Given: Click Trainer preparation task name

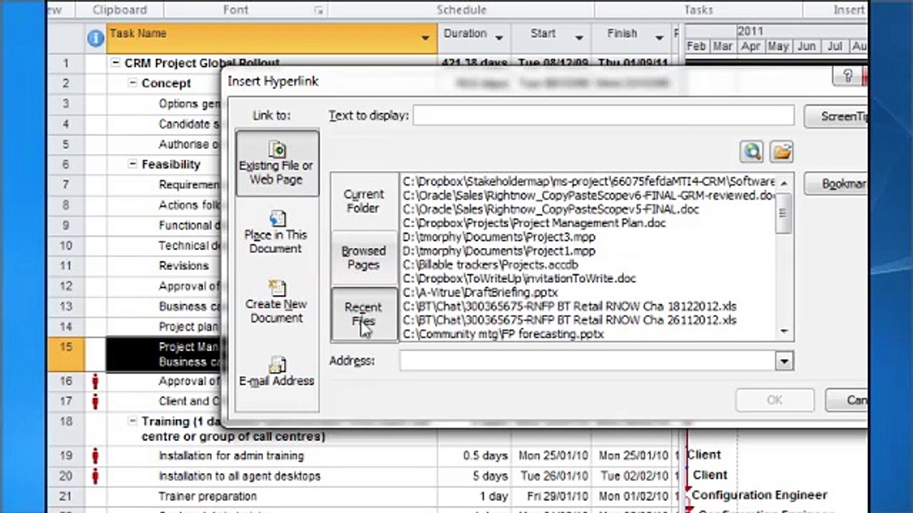Looking at the screenshot, I should coord(208,496).
